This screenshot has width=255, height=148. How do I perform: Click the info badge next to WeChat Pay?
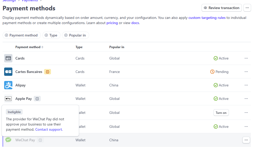[x=40, y=140]
